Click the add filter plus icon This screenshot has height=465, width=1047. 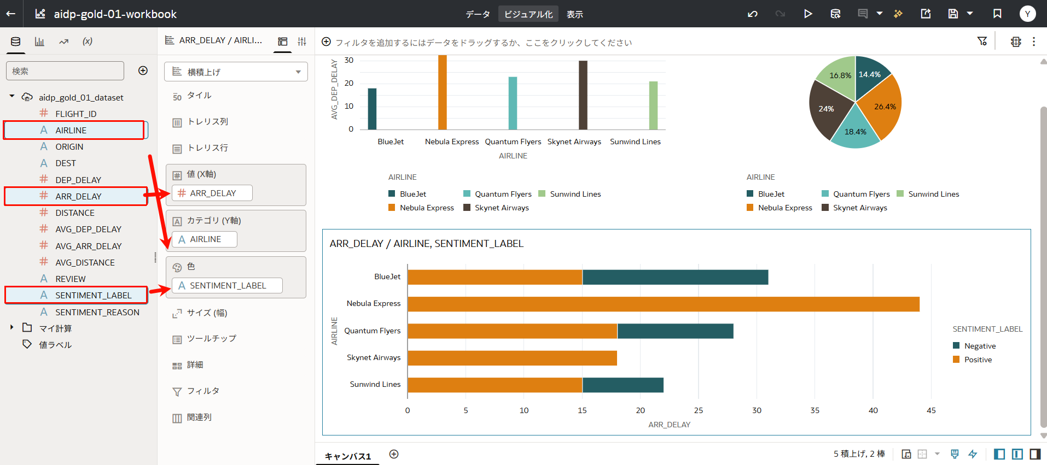(x=327, y=42)
